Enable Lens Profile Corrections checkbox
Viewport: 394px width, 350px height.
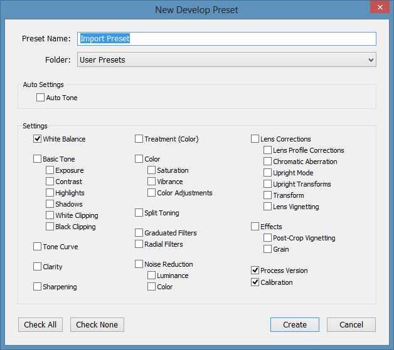pyautogui.click(x=268, y=150)
